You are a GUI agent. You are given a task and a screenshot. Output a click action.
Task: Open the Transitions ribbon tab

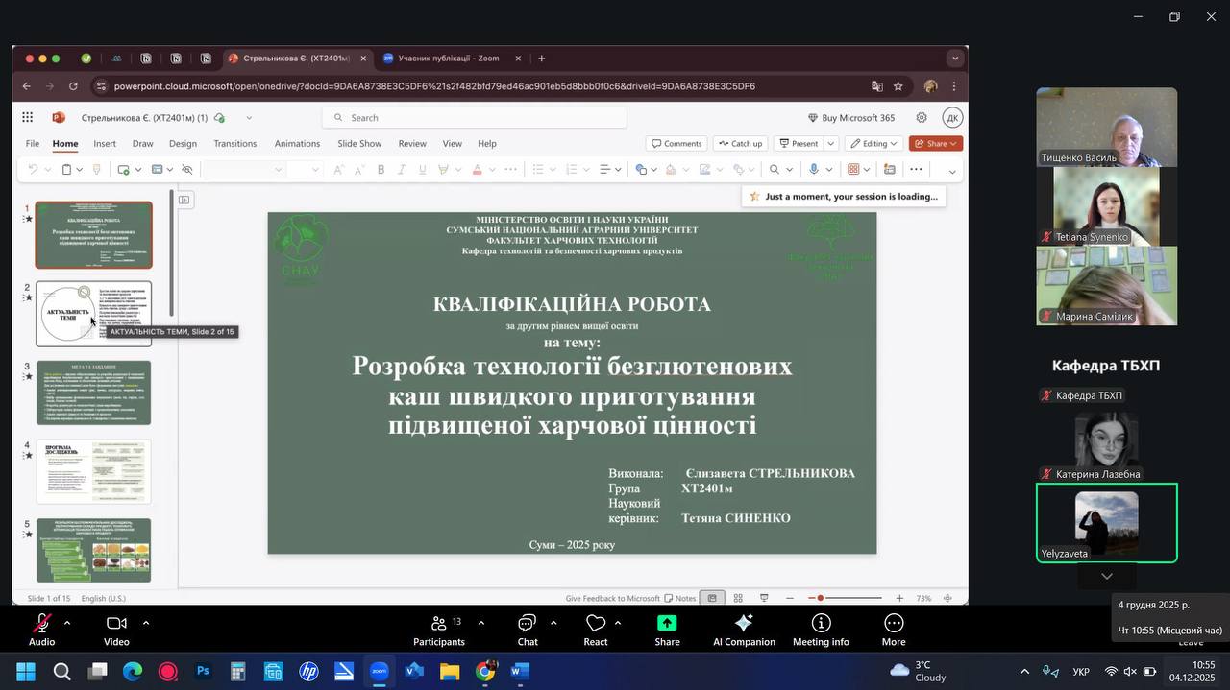coord(235,144)
